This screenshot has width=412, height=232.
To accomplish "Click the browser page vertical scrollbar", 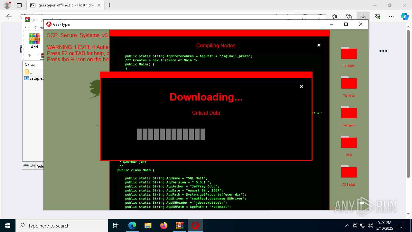I will click(x=409, y=103).
